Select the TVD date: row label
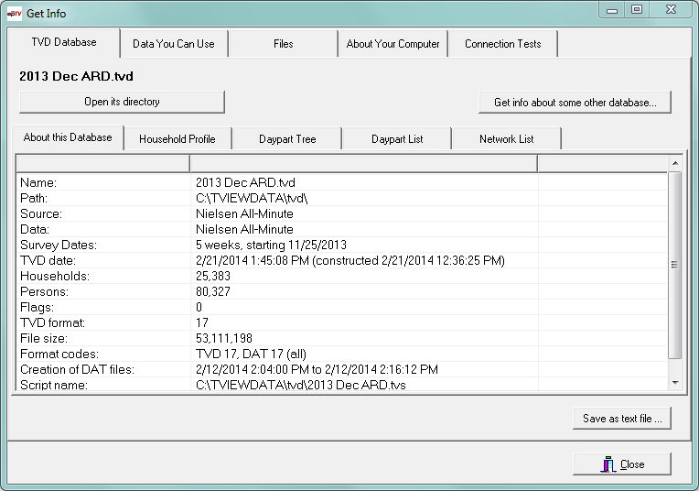The image size is (699, 491). [x=48, y=261]
